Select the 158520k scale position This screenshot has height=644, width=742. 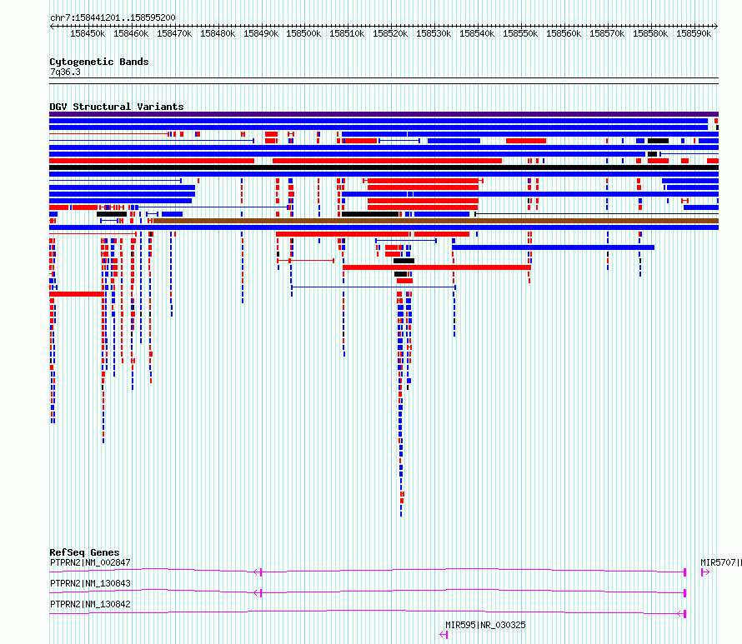(390, 33)
